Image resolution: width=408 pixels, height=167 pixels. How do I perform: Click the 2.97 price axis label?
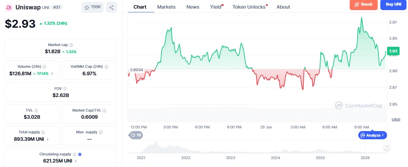coord(393,22)
